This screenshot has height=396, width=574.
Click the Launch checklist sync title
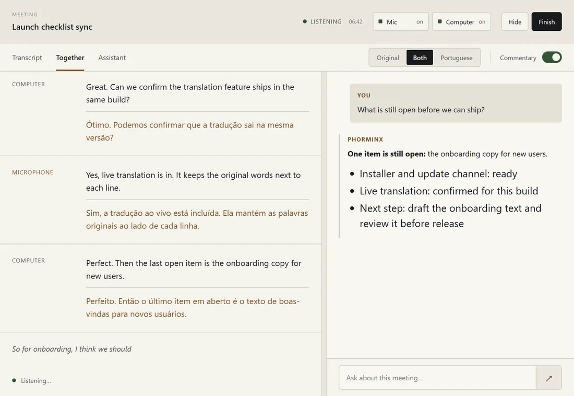coord(52,27)
